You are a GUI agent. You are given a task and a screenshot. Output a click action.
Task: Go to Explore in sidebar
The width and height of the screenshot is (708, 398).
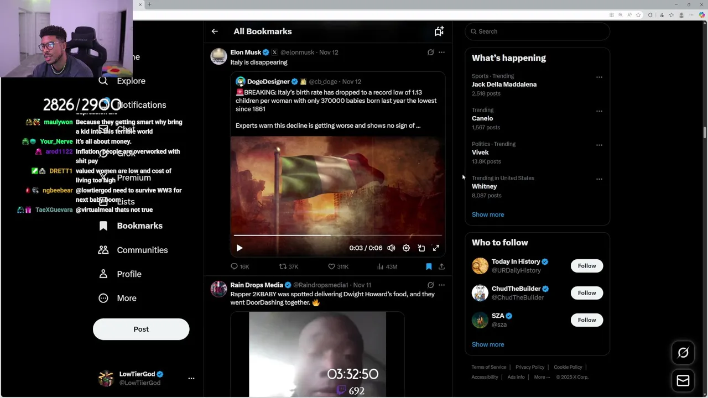122,81
